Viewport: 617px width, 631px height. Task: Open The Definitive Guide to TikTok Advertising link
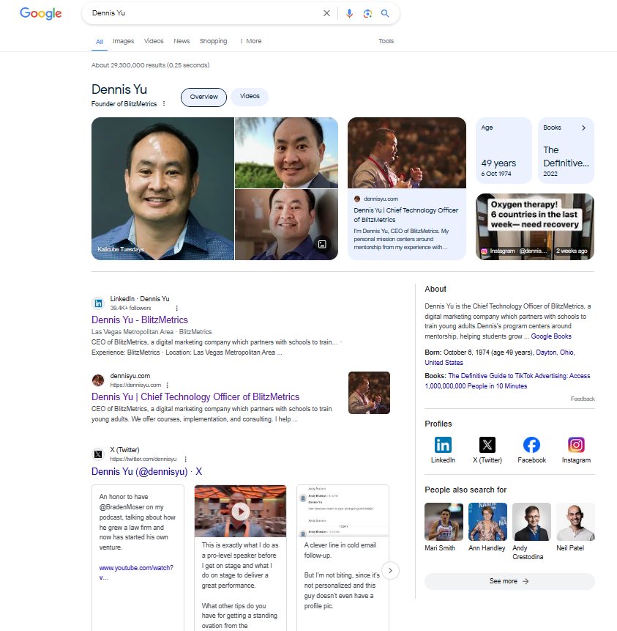(x=508, y=380)
